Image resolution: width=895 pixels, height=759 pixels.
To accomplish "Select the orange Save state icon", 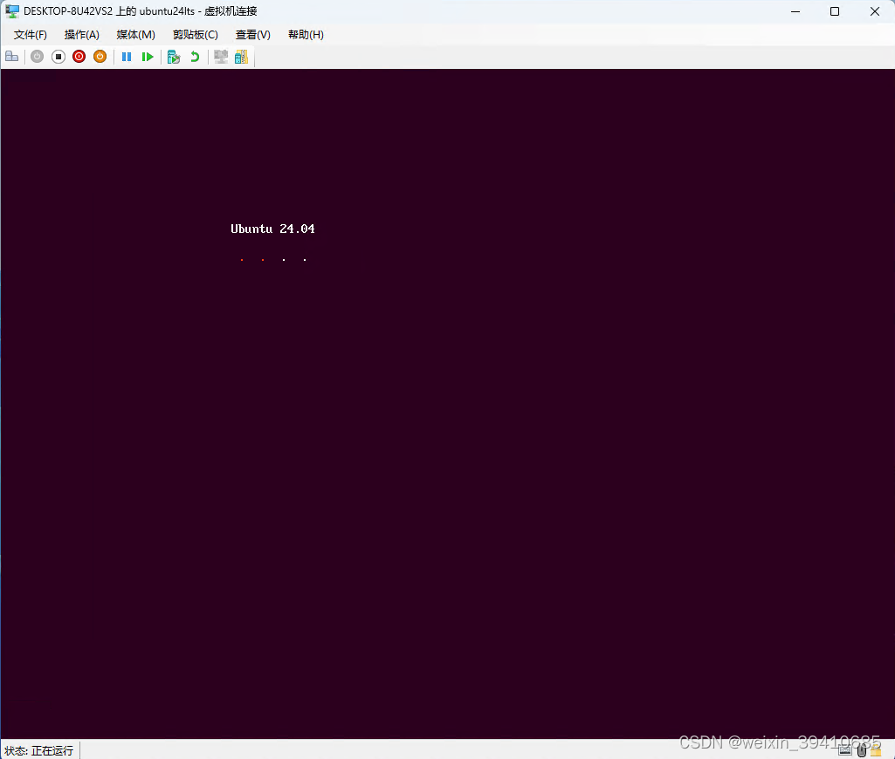I will 100,56.
